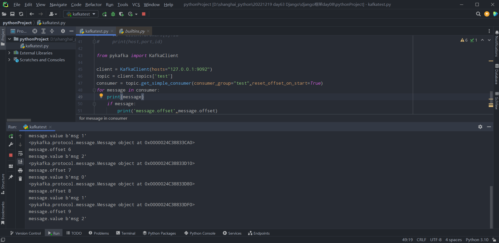Open the TODO tool window
Image resolution: width=499 pixels, height=243 pixels.
pyautogui.click(x=74, y=233)
